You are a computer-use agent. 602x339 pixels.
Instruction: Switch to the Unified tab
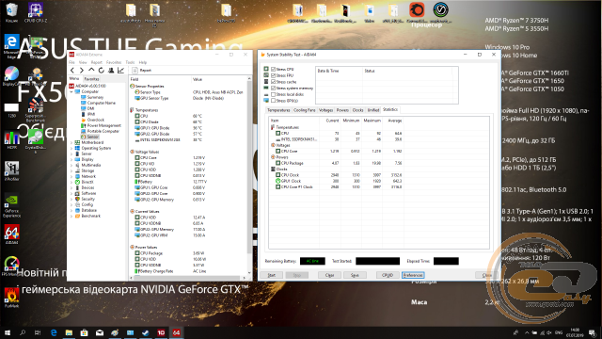(x=373, y=110)
